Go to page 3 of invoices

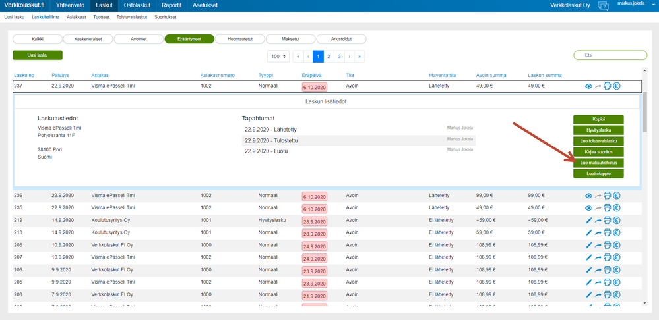(x=339, y=56)
